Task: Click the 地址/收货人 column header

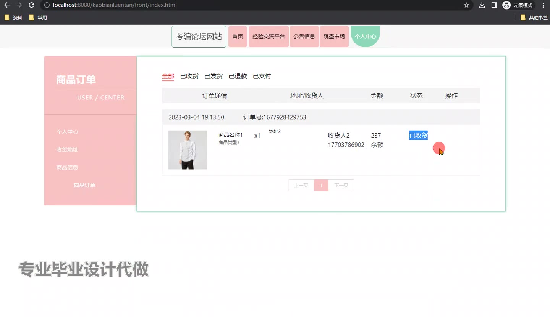Action: [x=307, y=96]
